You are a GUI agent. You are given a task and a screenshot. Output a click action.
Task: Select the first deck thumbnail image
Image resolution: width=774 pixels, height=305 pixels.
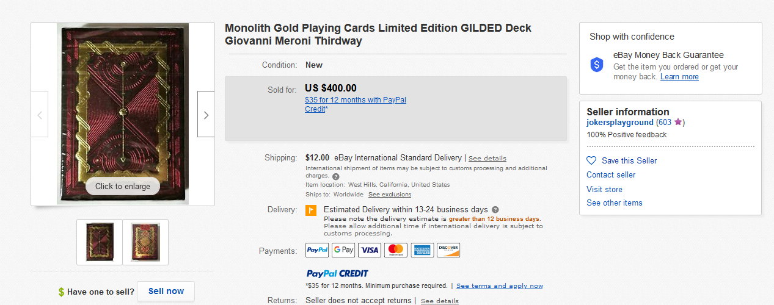pyautogui.click(x=100, y=242)
